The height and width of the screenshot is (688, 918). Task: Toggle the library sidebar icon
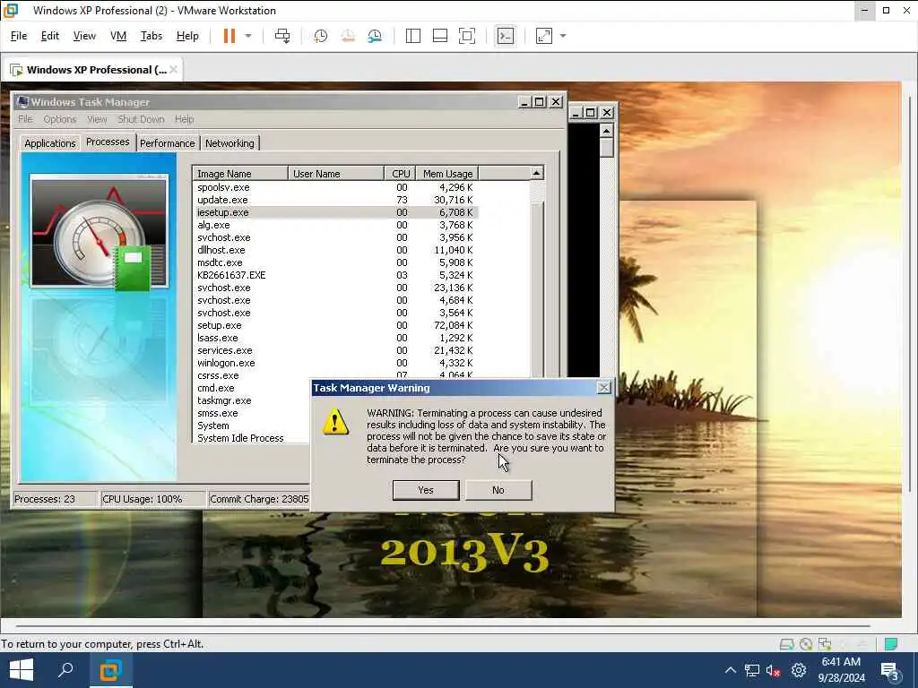click(x=412, y=36)
